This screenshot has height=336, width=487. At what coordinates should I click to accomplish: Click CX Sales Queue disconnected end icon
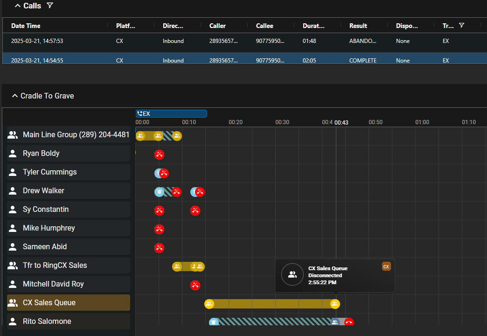coord(335,304)
